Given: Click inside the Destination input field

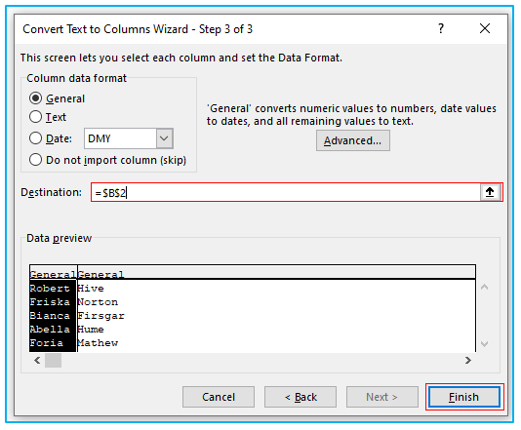Looking at the screenshot, I should tap(286, 192).
